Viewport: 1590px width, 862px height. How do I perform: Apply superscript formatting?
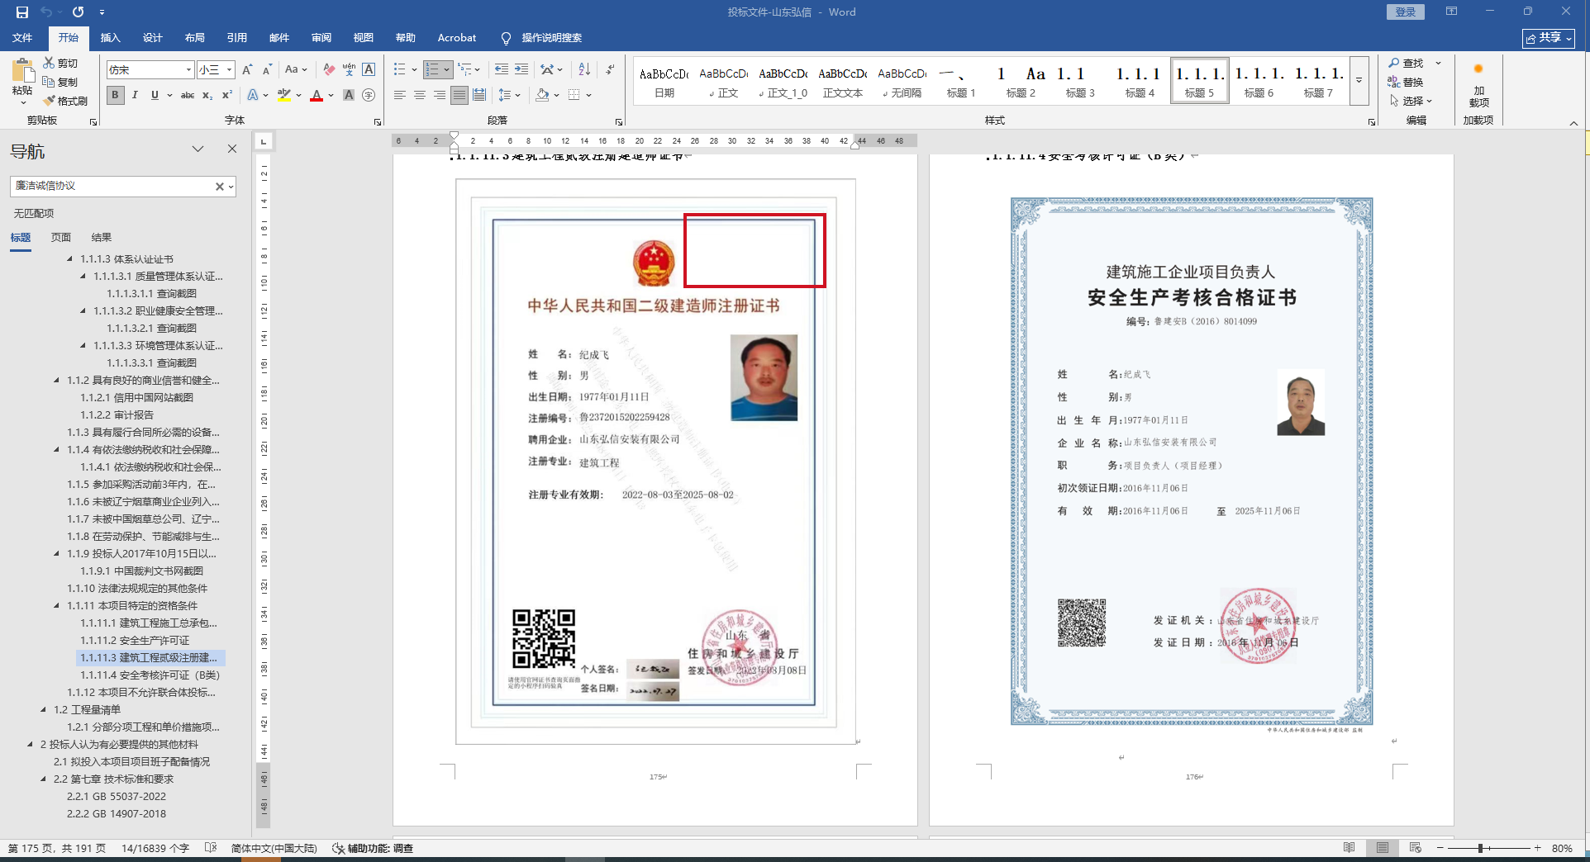pos(227,96)
